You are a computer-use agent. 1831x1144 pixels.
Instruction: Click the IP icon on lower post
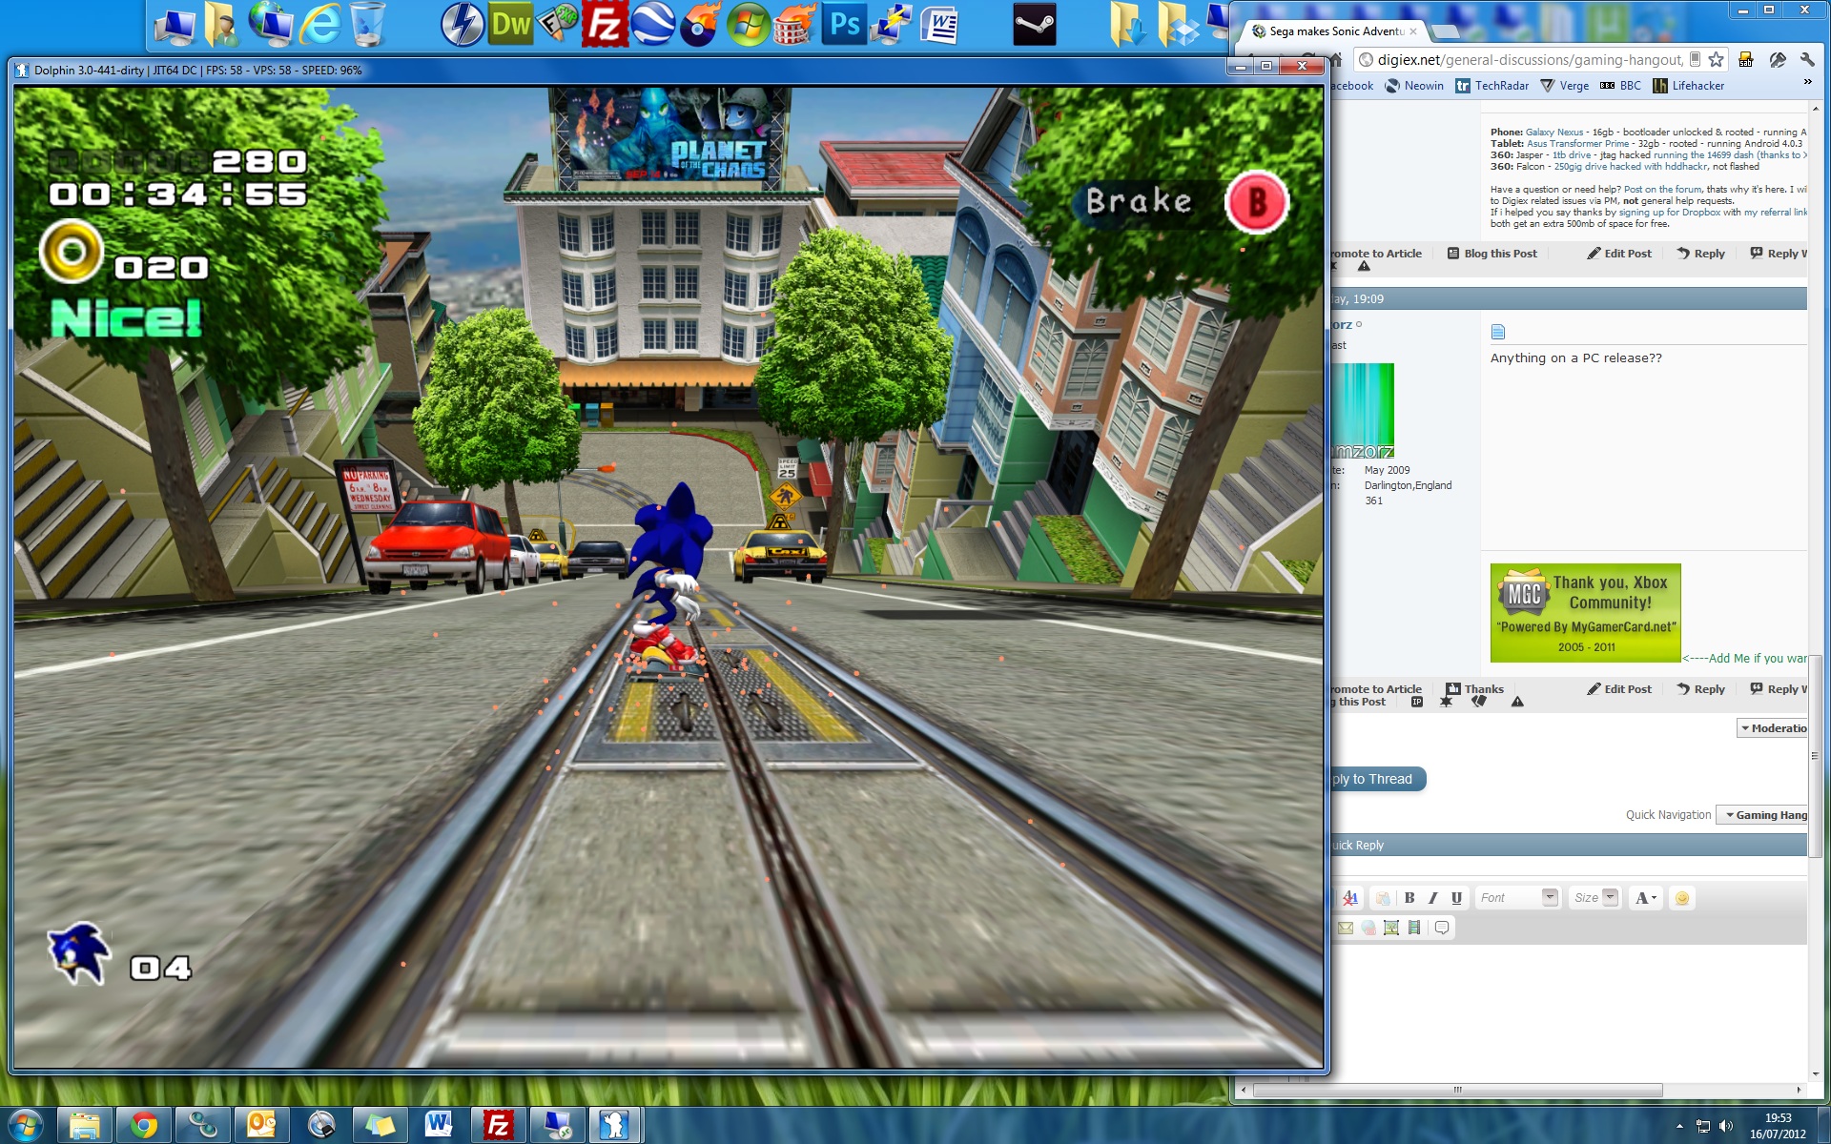point(1417,702)
